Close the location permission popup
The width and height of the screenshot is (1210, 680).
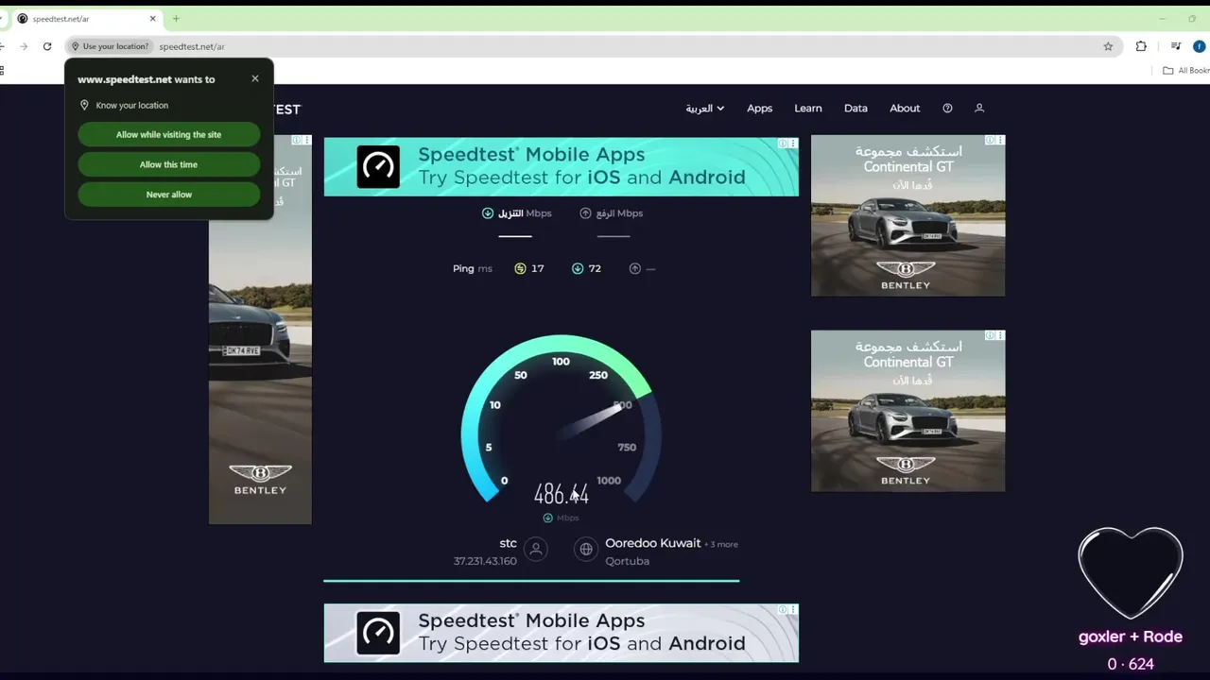pyautogui.click(x=255, y=78)
